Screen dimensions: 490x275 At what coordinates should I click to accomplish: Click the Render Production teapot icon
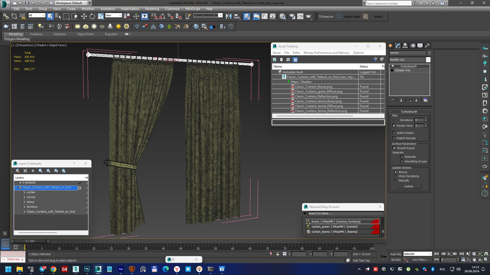[x=308, y=16]
